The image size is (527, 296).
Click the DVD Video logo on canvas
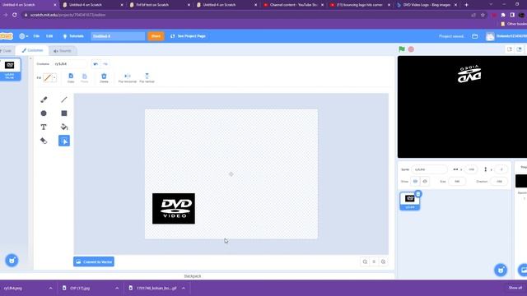pyautogui.click(x=174, y=208)
